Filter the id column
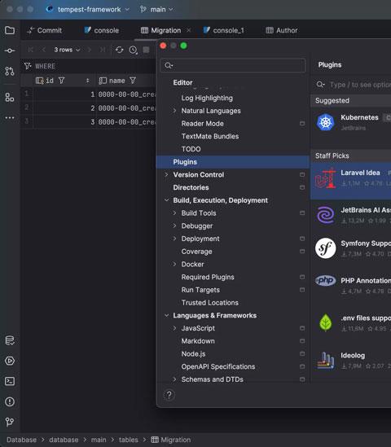Viewport: 391px width, 447px height. 61,81
